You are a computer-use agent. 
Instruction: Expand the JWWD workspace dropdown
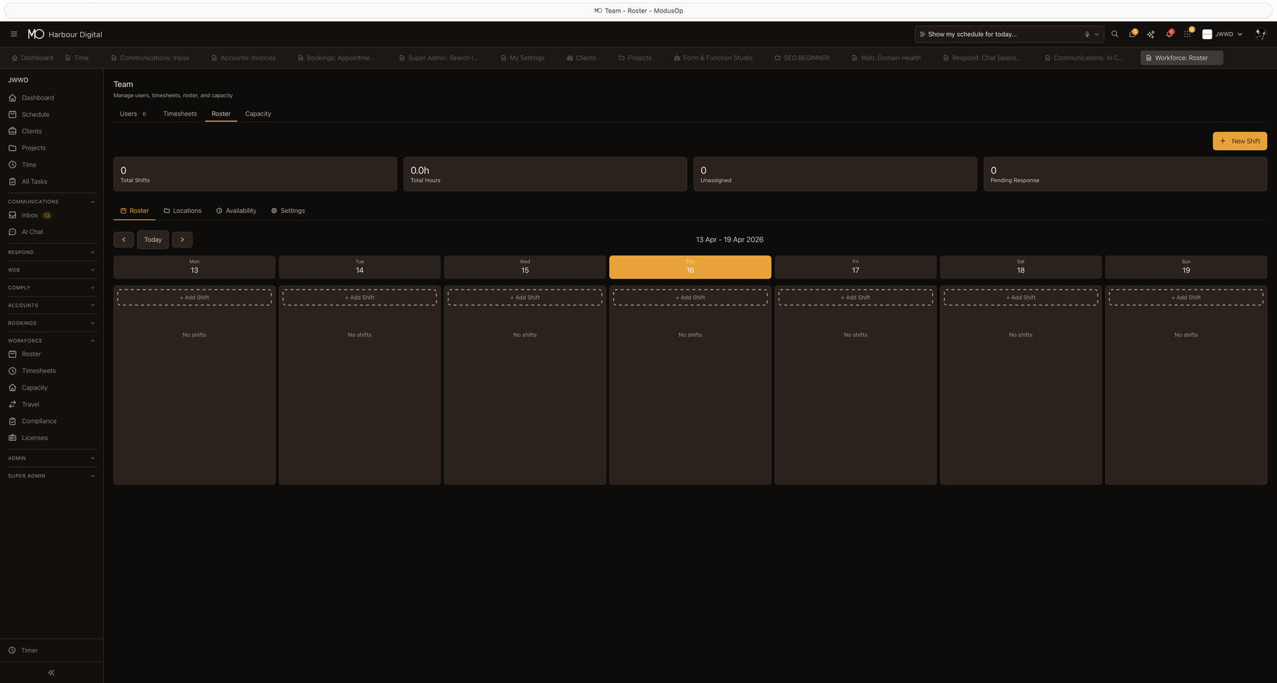click(1222, 34)
